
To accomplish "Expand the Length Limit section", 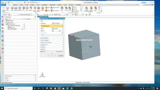I will pyautogui.click(x=52, y=45).
